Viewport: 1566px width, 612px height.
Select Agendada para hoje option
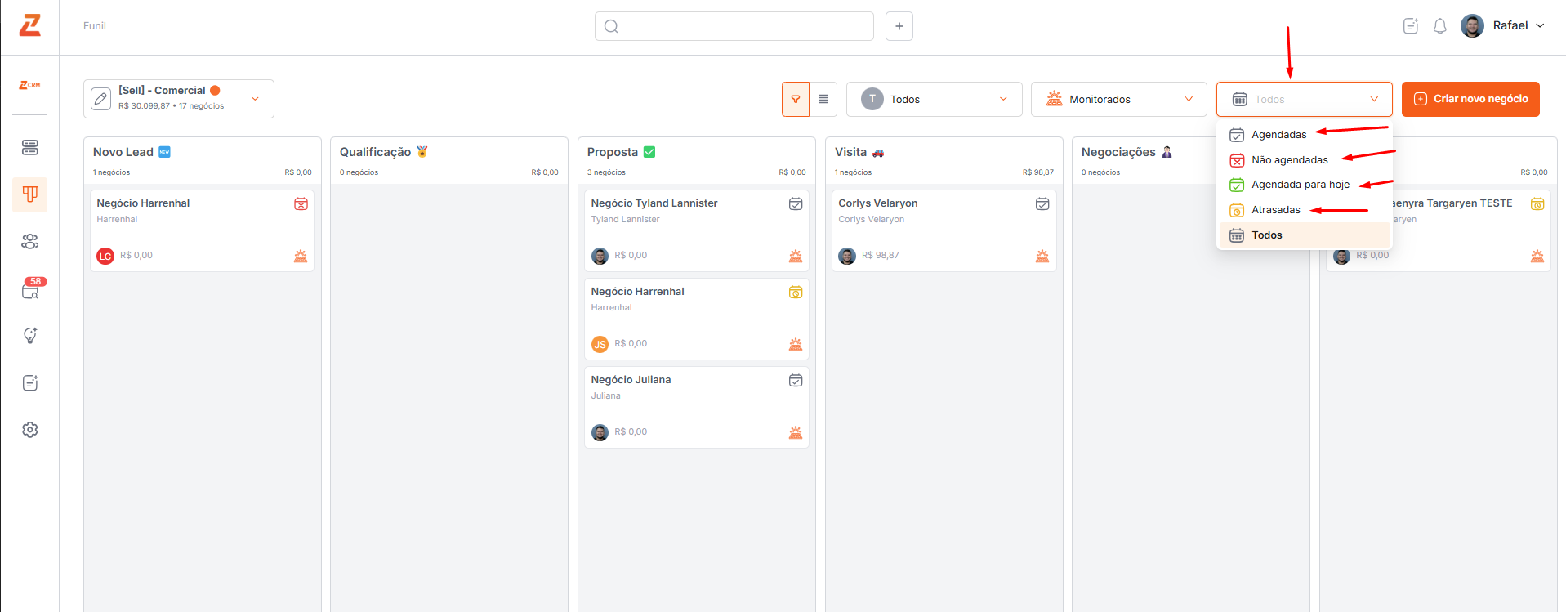click(1305, 185)
